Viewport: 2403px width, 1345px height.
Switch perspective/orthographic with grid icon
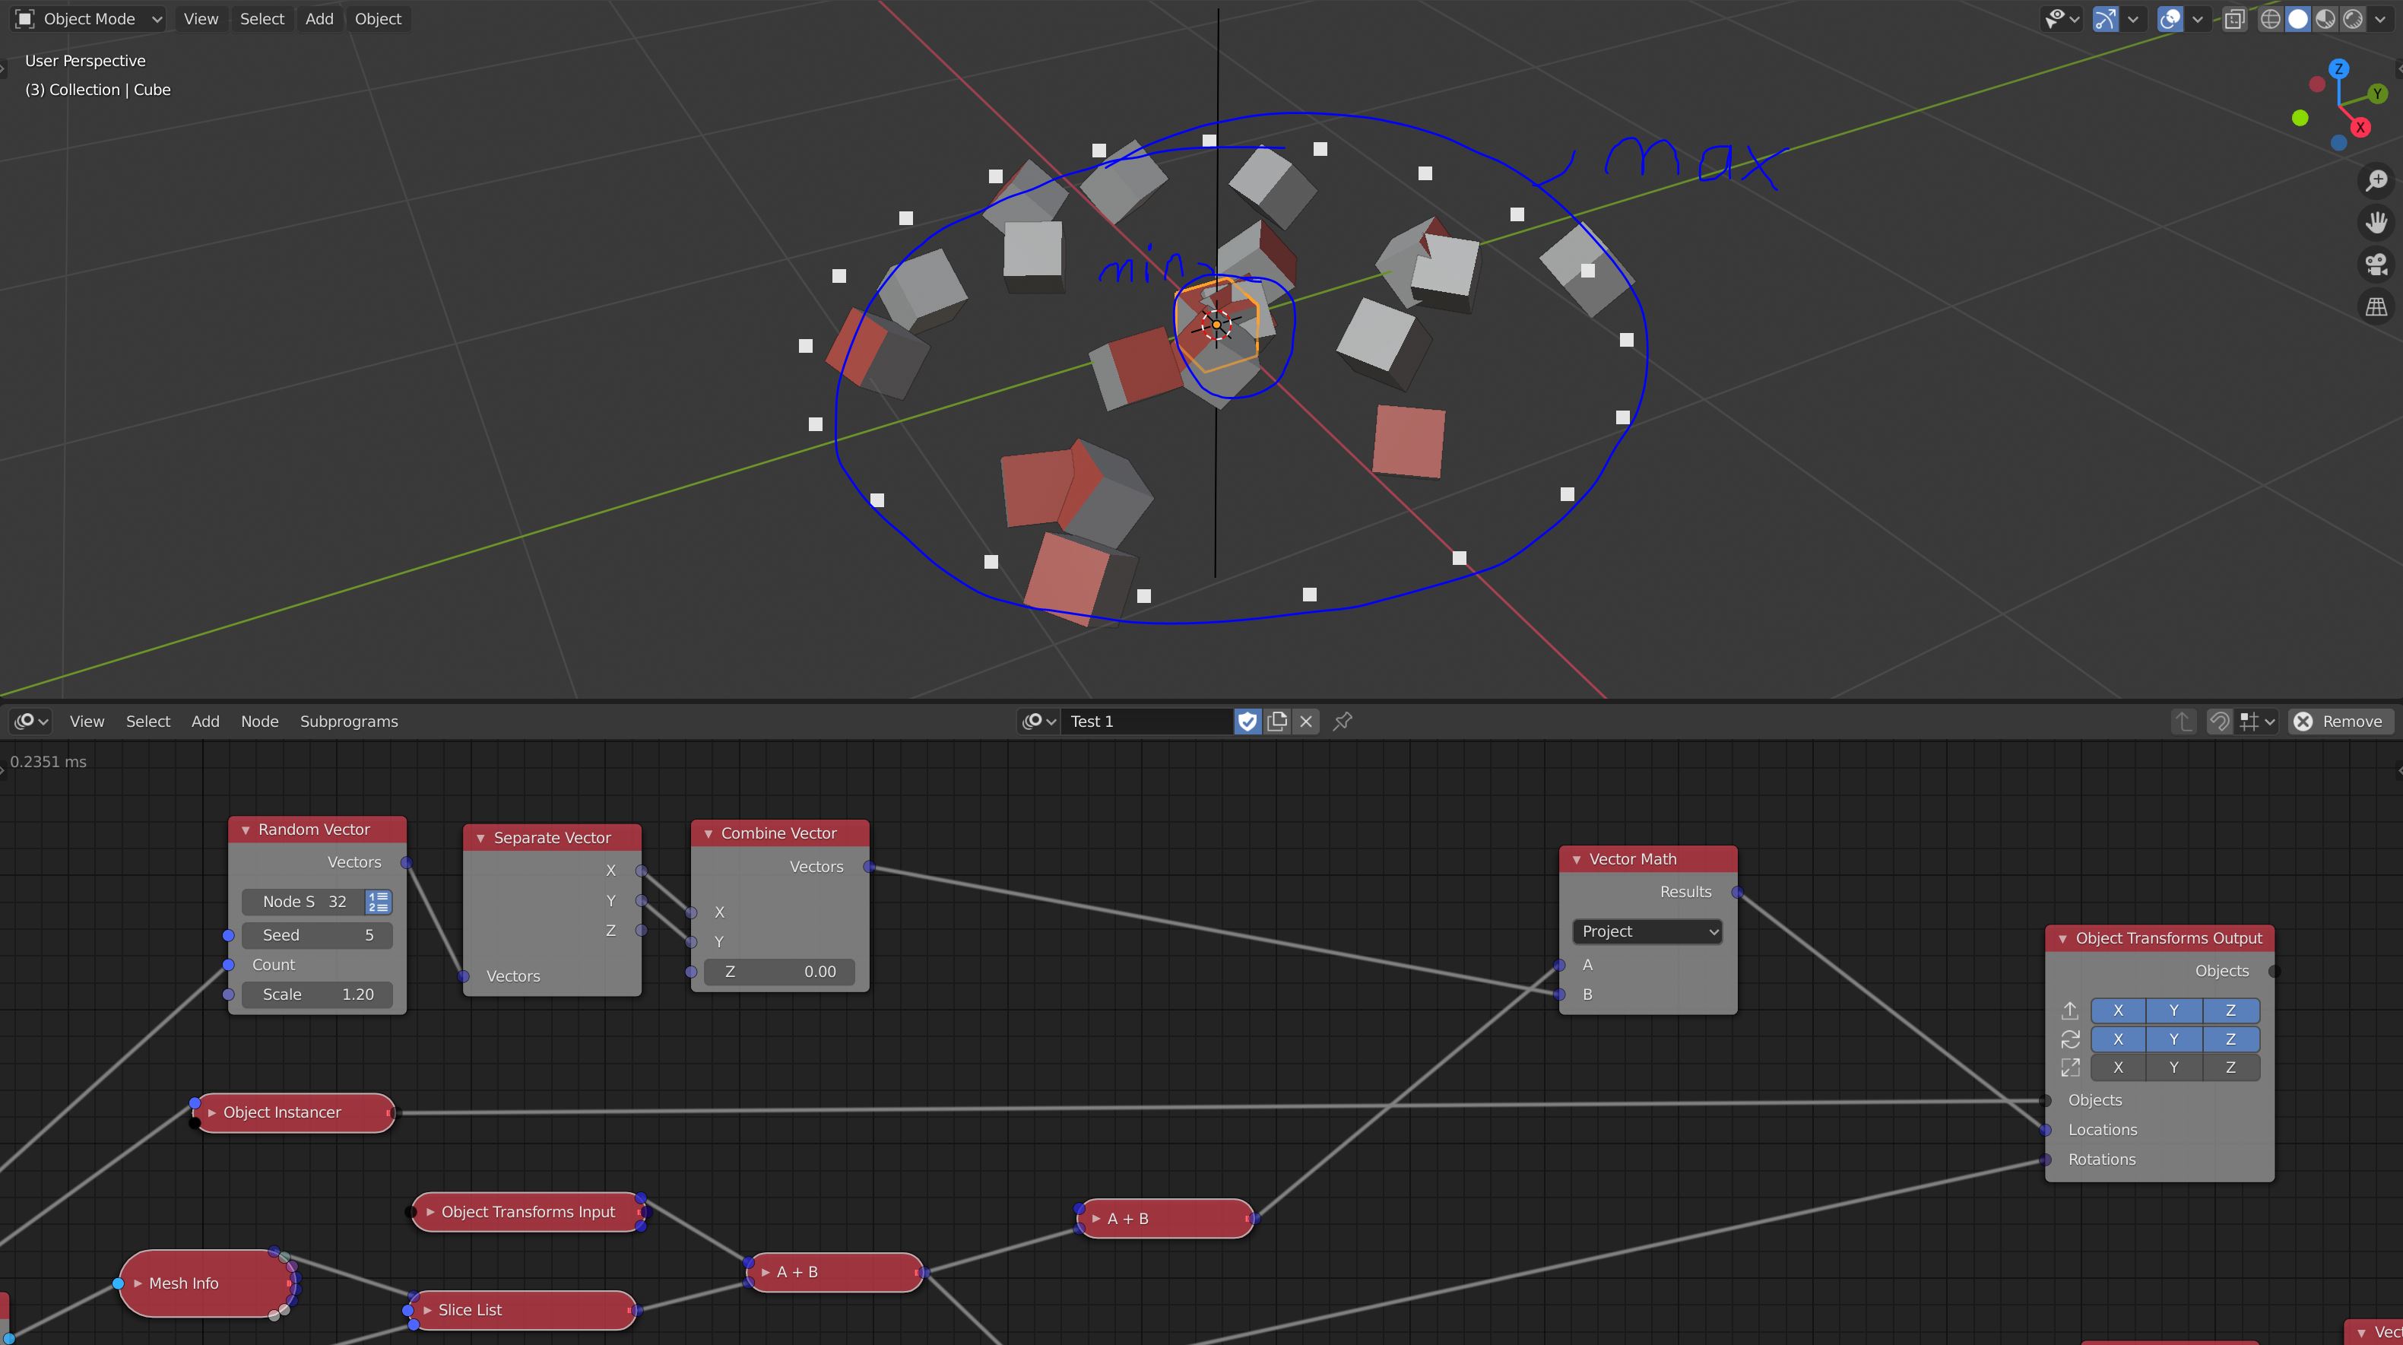2376,306
